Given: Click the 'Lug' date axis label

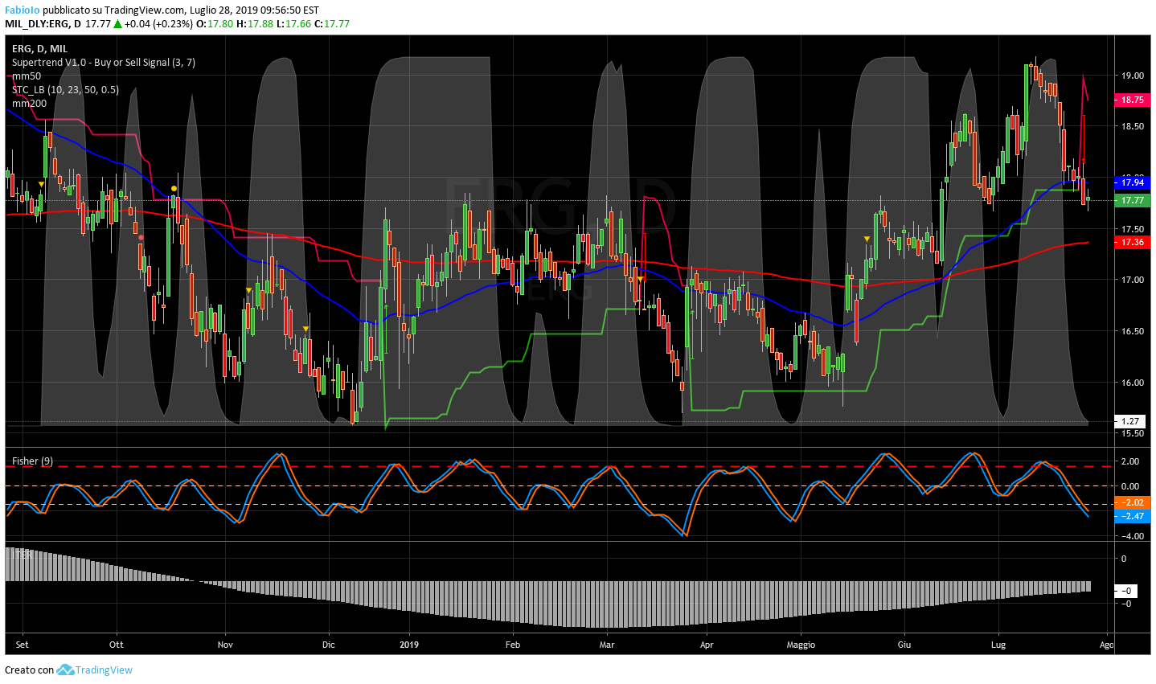Looking at the screenshot, I should [998, 645].
